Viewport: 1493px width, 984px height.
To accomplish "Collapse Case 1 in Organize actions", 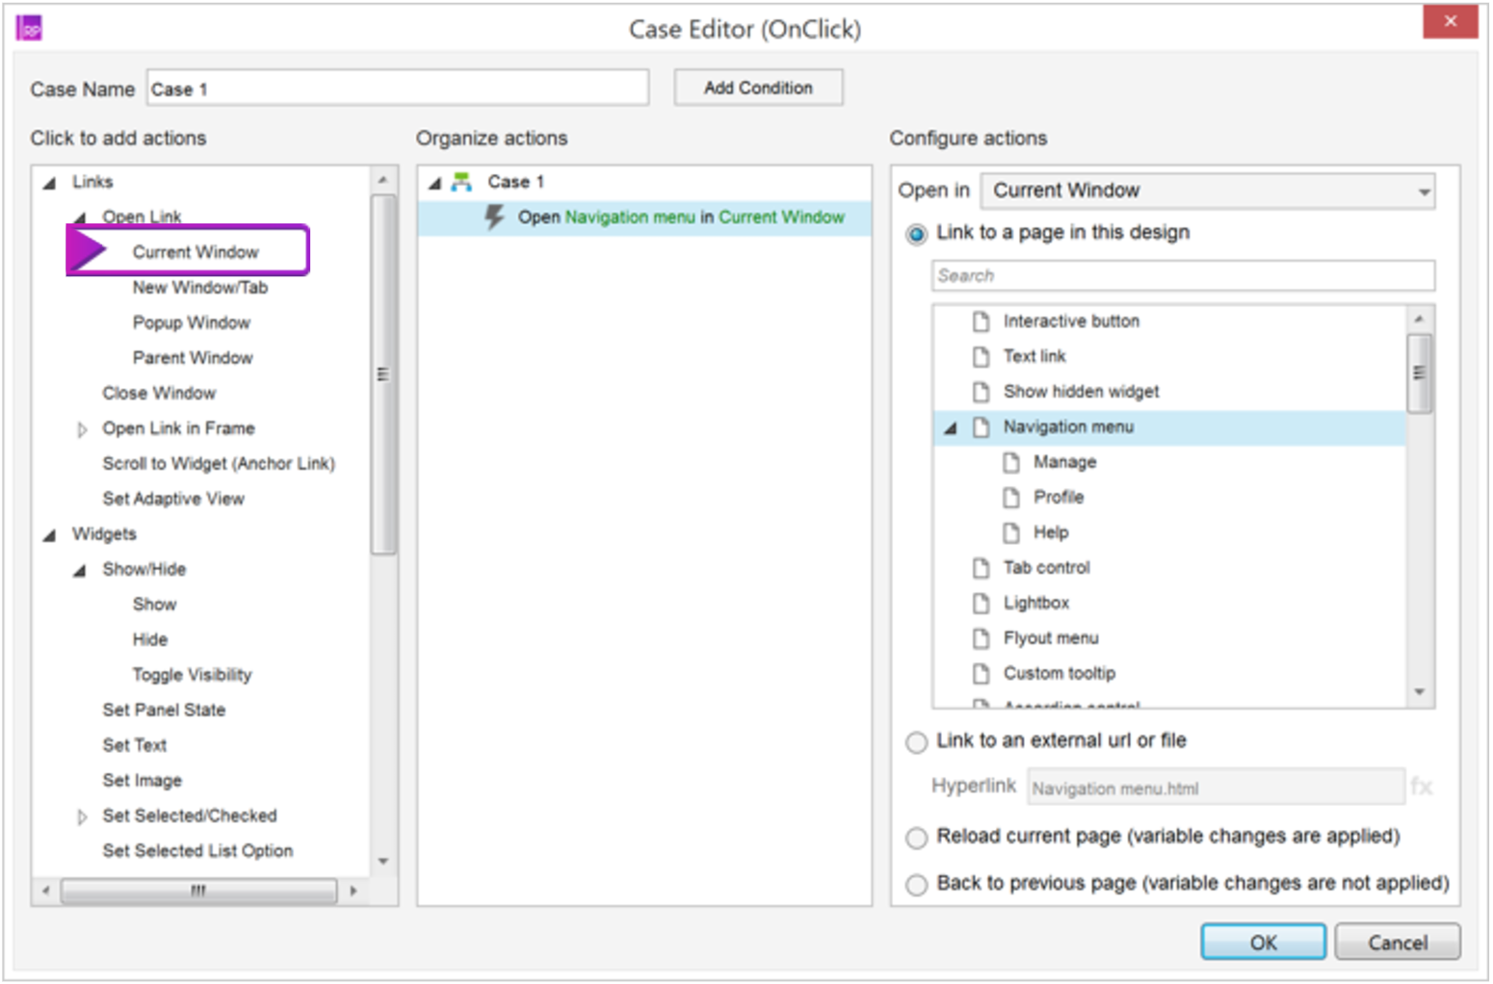I will (x=434, y=182).
